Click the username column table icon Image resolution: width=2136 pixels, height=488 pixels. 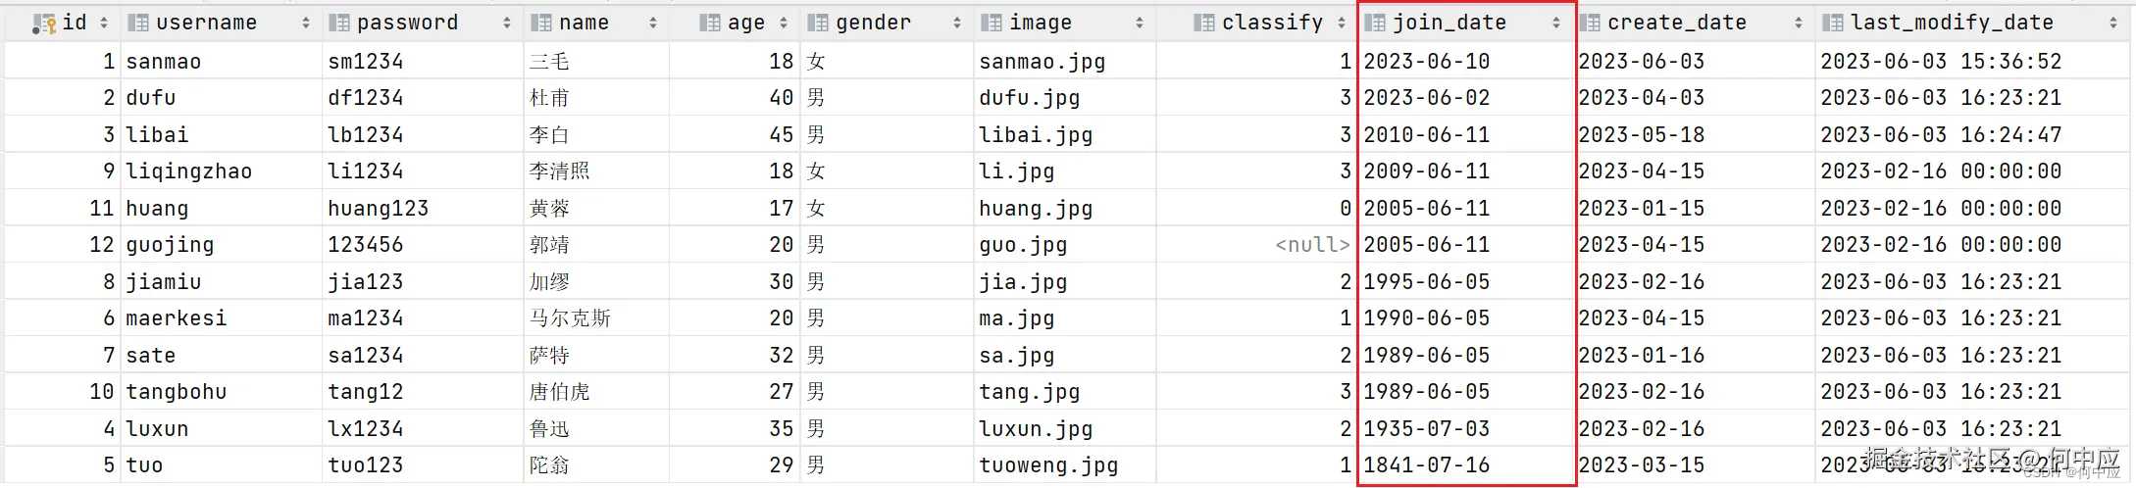coord(139,23)
